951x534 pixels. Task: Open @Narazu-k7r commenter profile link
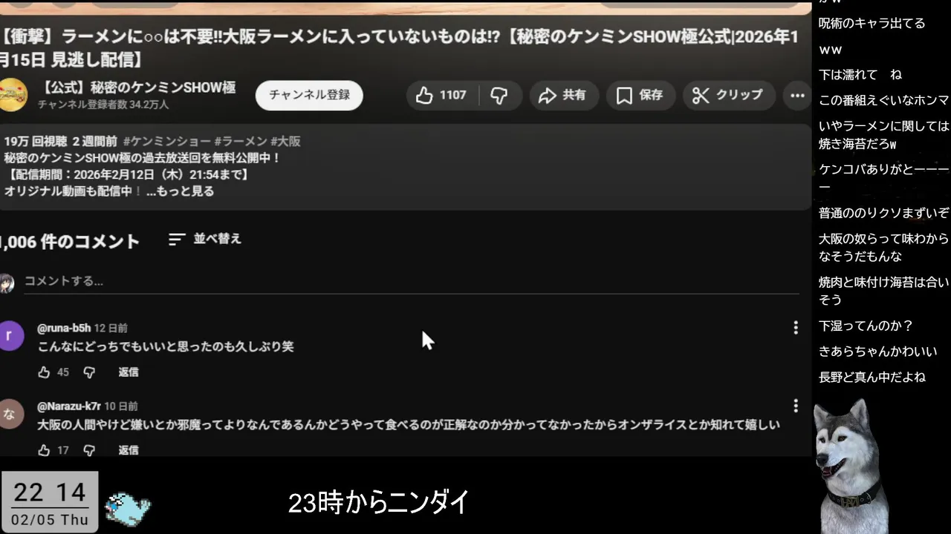(x=69, y=406)
